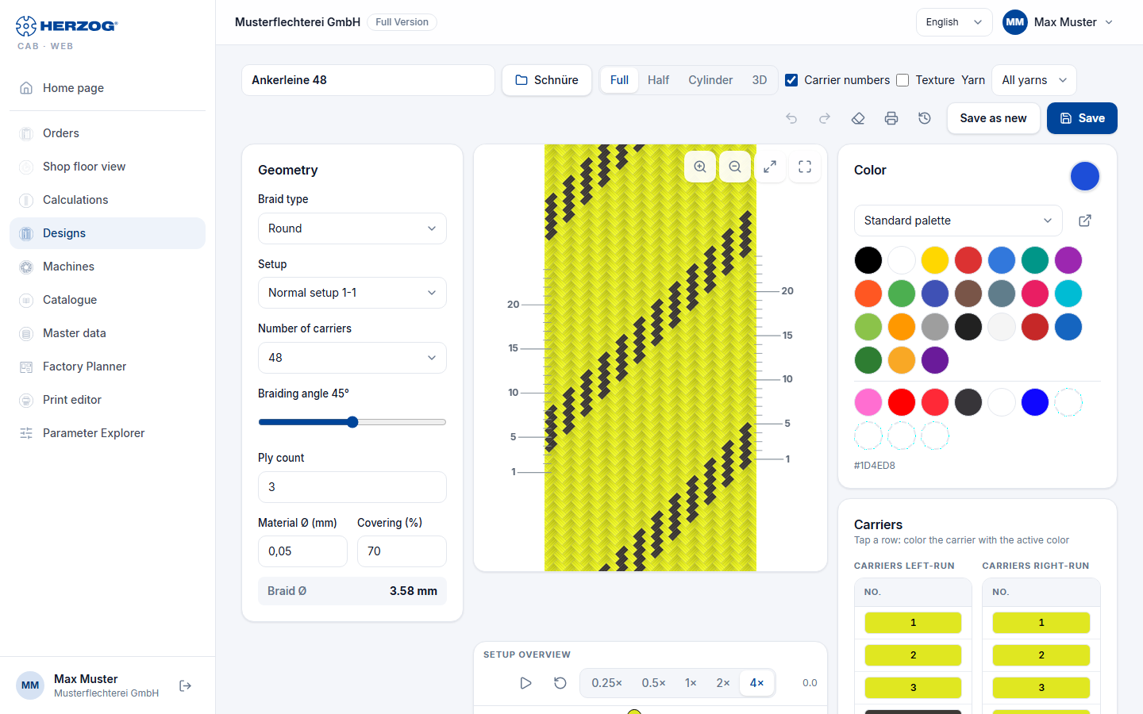The width and height of the screenshot is (1143, 714).
Task: Print the design via printer icon
Action: (x=891, y=118)
